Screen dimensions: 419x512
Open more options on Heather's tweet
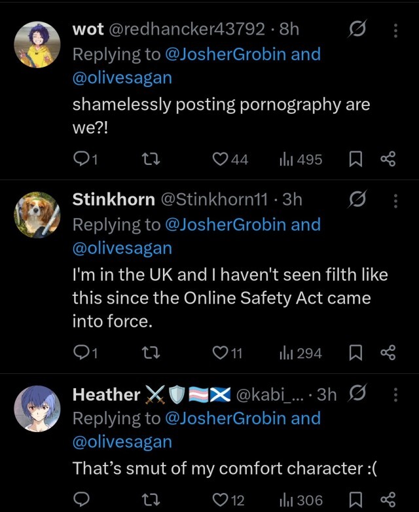[x=395, y=394]
